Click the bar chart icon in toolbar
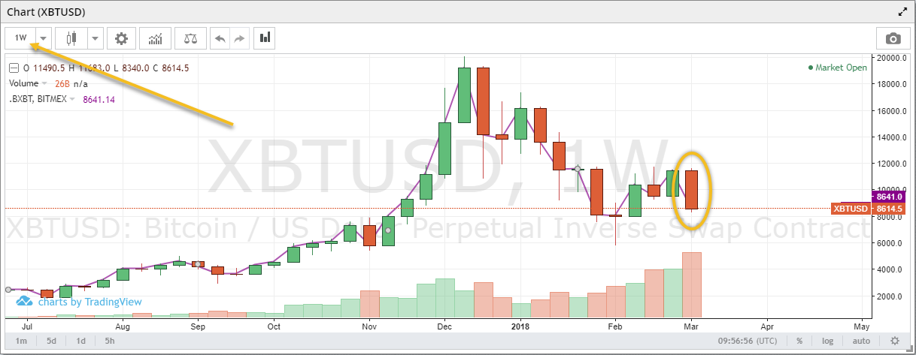Image resolution: width=916 pixels, height=355 pixels. [265, 38]
